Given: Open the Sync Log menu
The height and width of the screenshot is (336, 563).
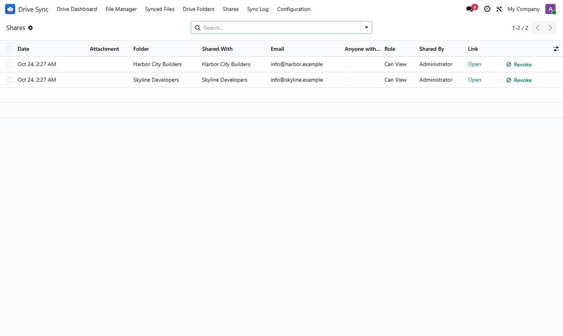Looking at the screenshot, I should click(258, 9).
